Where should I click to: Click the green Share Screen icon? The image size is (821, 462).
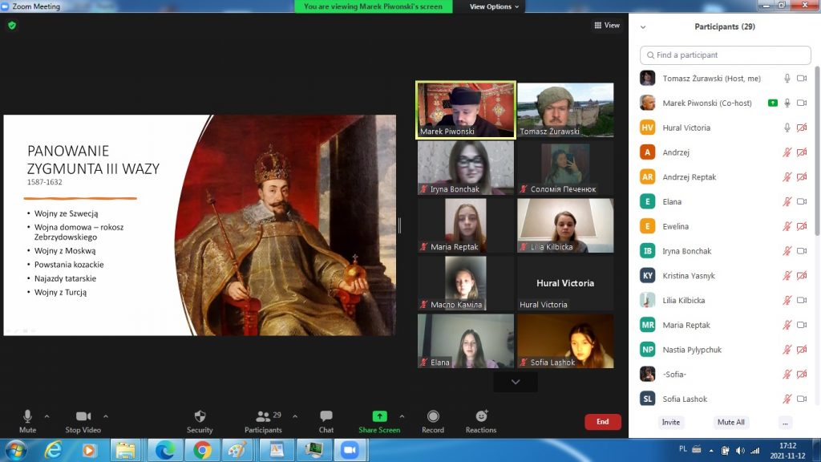point(379,416)
